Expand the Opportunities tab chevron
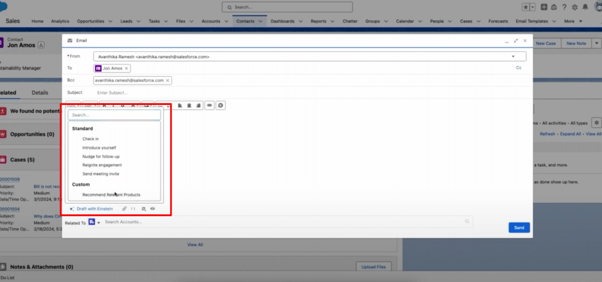602x282 pixels. point(110,22)
